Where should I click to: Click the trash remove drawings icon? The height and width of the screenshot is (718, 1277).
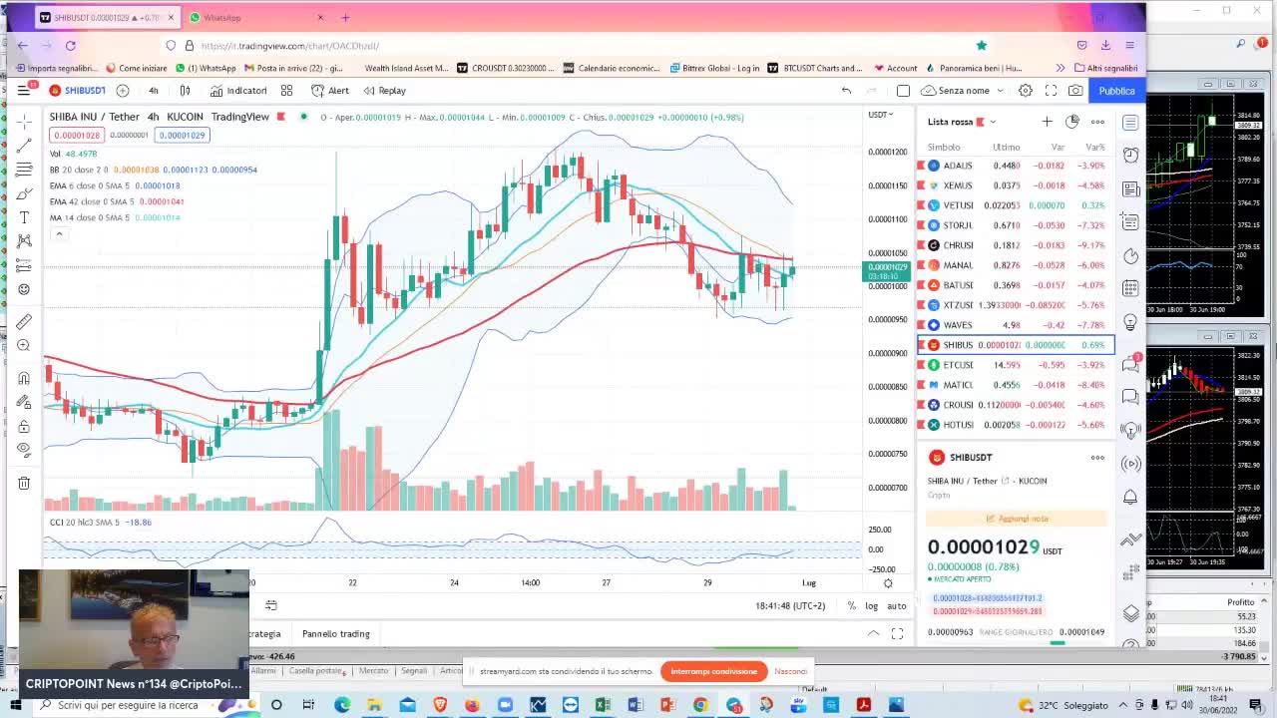point(24,484)
